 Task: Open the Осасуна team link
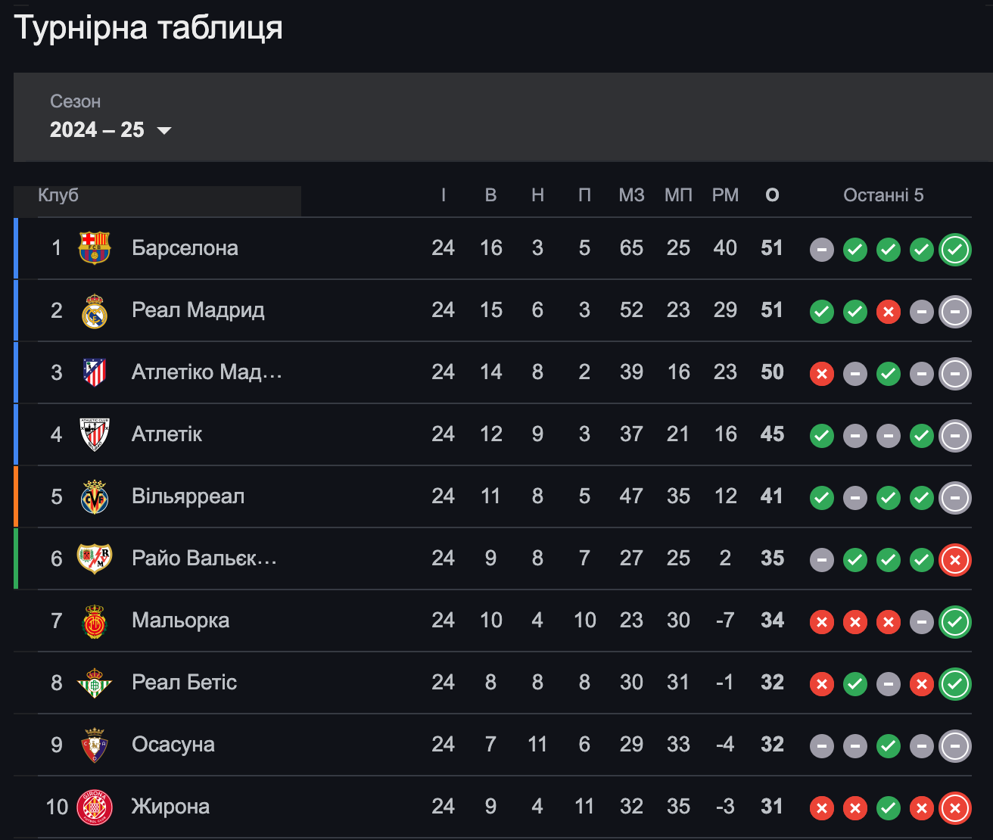point(173,745)
